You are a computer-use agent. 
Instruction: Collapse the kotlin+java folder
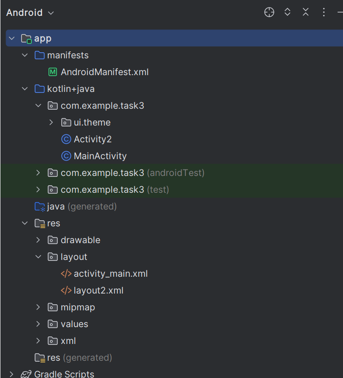tap(25, 89)
